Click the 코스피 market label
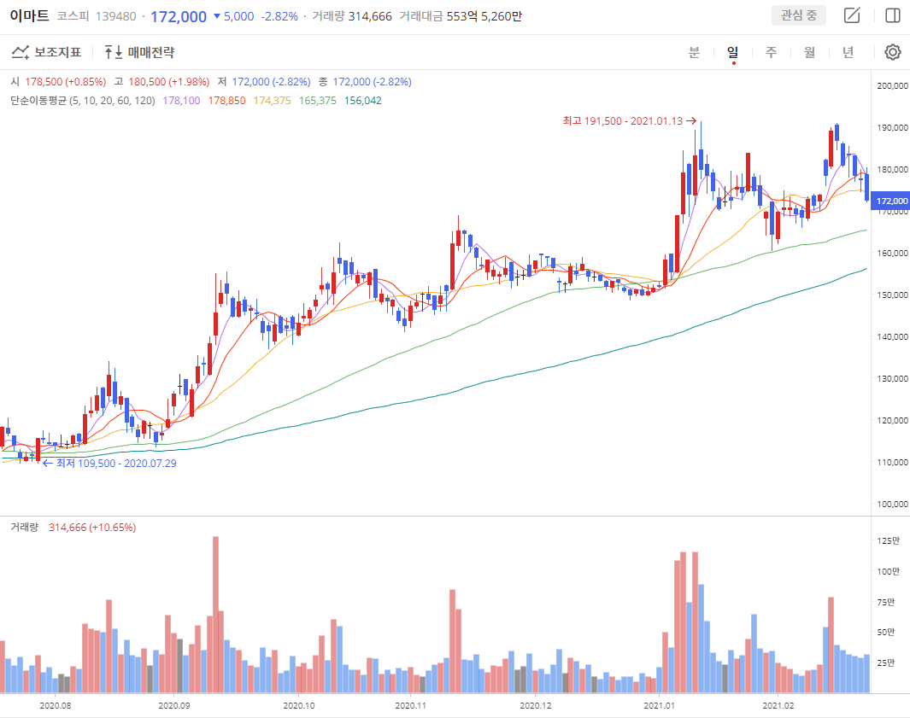The image size is (910, 718). [x=73, y=16]
